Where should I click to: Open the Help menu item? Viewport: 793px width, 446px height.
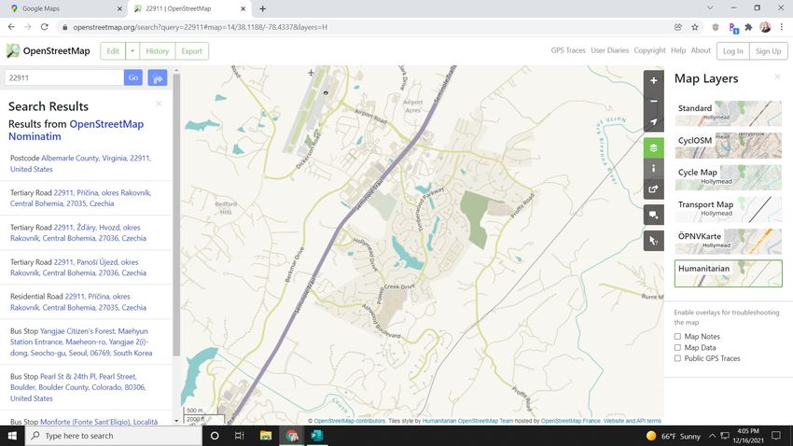coord(678,50)
